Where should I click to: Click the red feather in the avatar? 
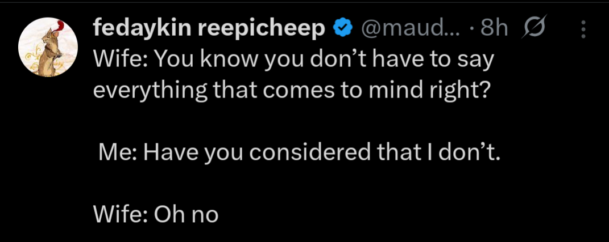59,26
